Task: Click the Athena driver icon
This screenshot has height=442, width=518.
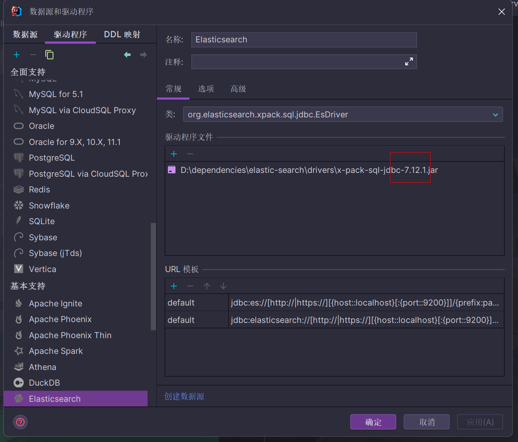Action: point(19,367)
